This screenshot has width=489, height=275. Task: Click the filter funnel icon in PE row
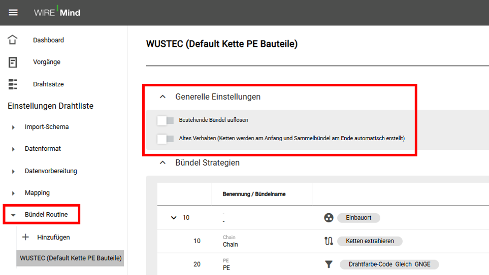[x=329, y=265]
